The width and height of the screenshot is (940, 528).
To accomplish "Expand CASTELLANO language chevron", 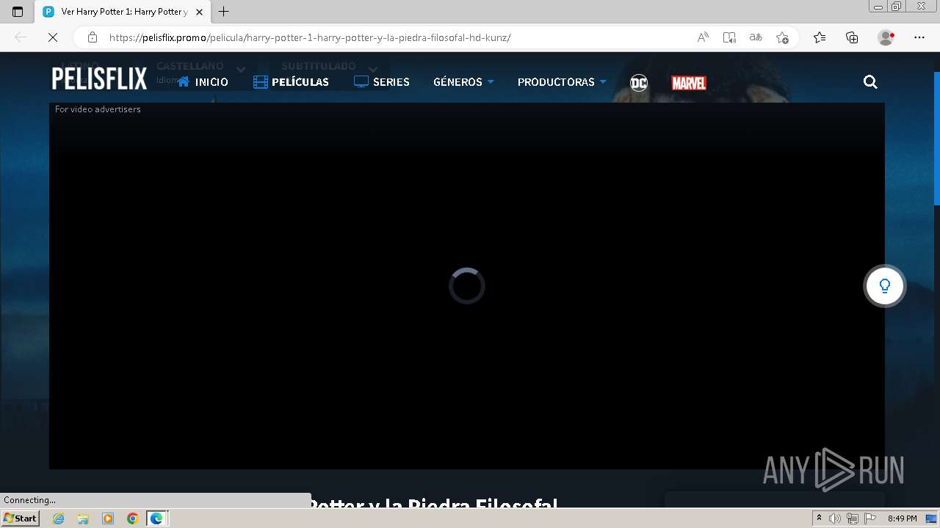I will click(240, 70).
